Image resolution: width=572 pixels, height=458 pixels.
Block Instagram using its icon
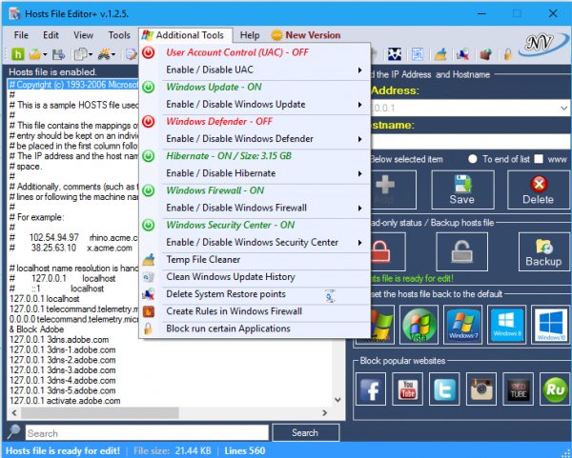481,389
